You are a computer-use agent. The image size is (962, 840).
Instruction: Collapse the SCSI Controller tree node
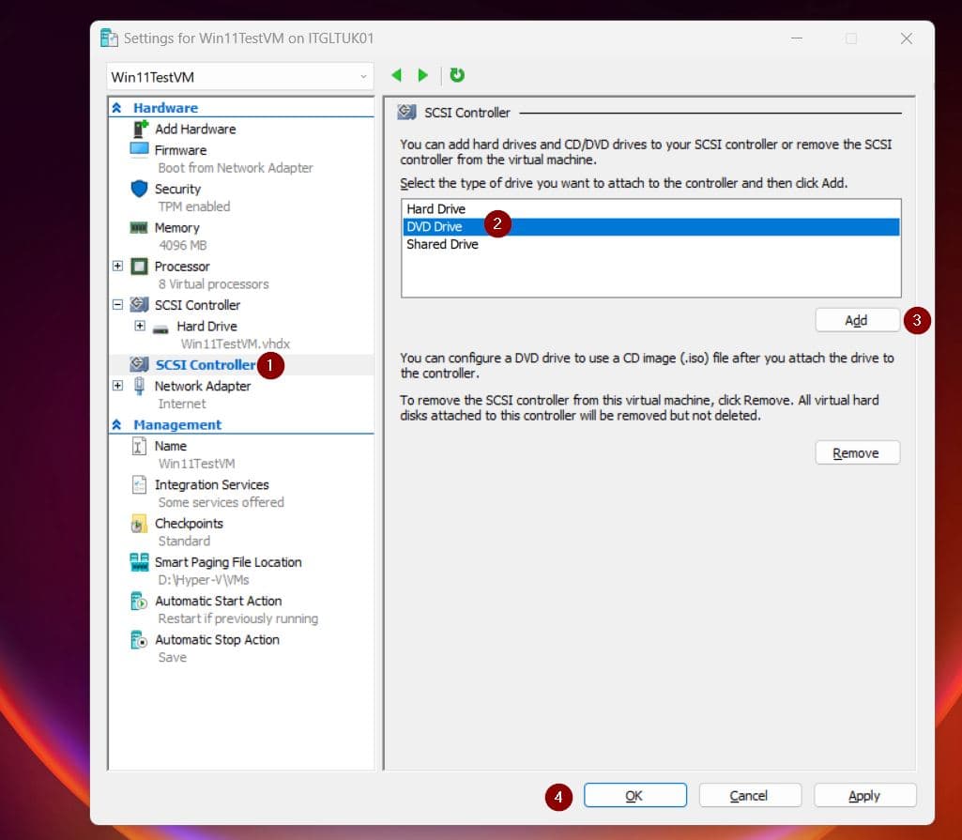pos(117,304)
